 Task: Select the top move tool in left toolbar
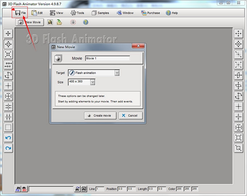pos(8,33)
